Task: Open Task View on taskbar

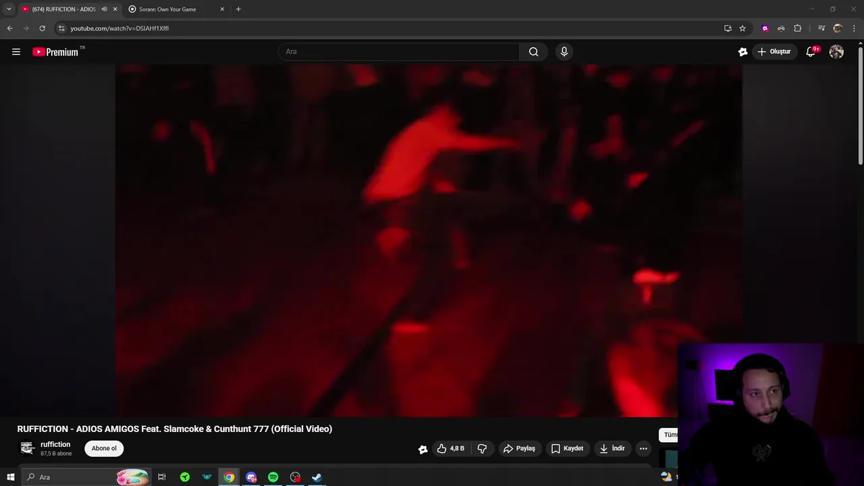Action: (x=162, y=477)
